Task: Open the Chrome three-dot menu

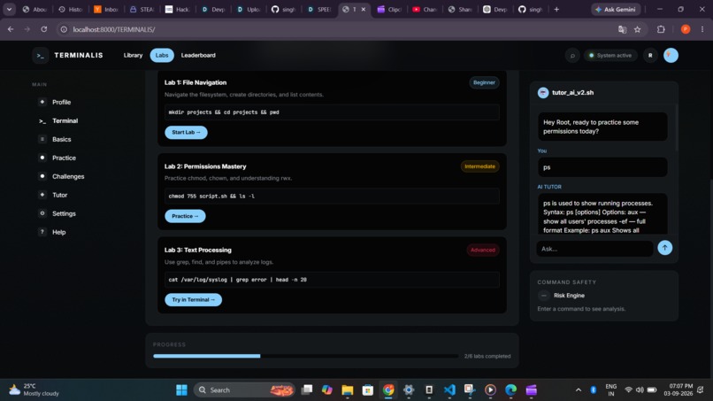Action: [x=702, y=29]
